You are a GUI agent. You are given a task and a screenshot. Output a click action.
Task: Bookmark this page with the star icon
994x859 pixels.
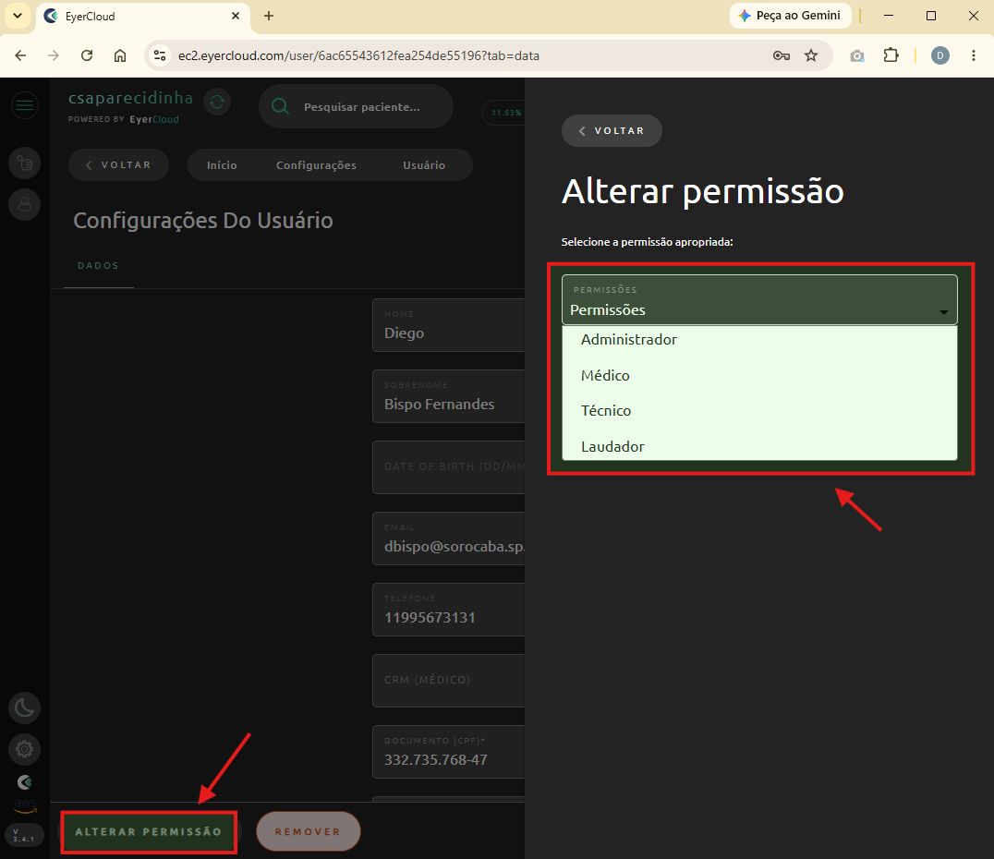pyautogui.click(x=811, y=55)
